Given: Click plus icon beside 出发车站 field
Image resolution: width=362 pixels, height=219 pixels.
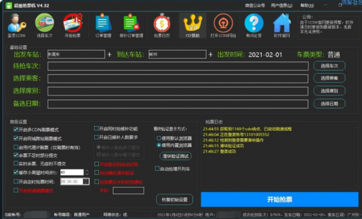Looking at the screenshot, I should pyautogui.click(x=109, y=55).
